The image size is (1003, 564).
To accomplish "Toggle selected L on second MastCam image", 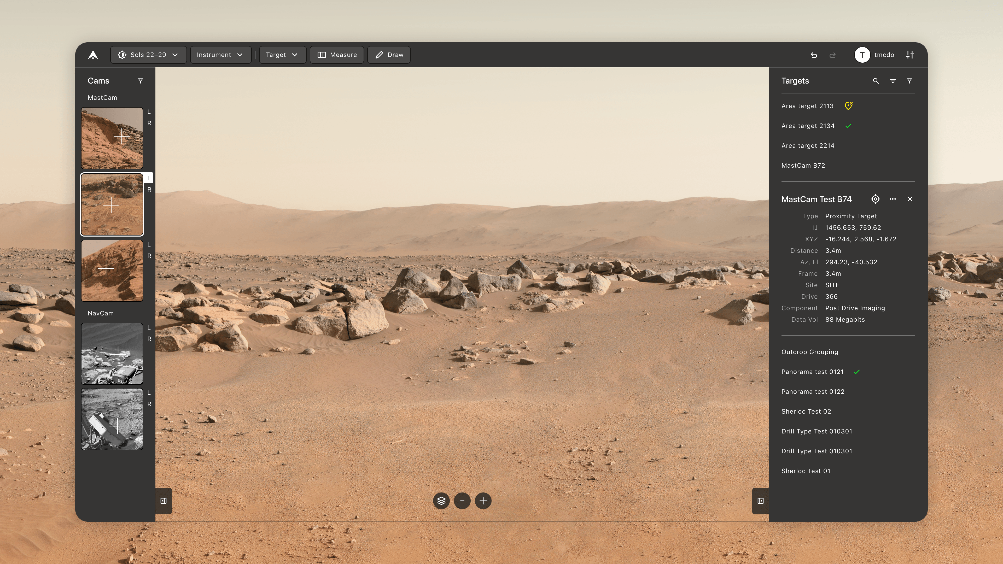I will [x=149, y=178].
